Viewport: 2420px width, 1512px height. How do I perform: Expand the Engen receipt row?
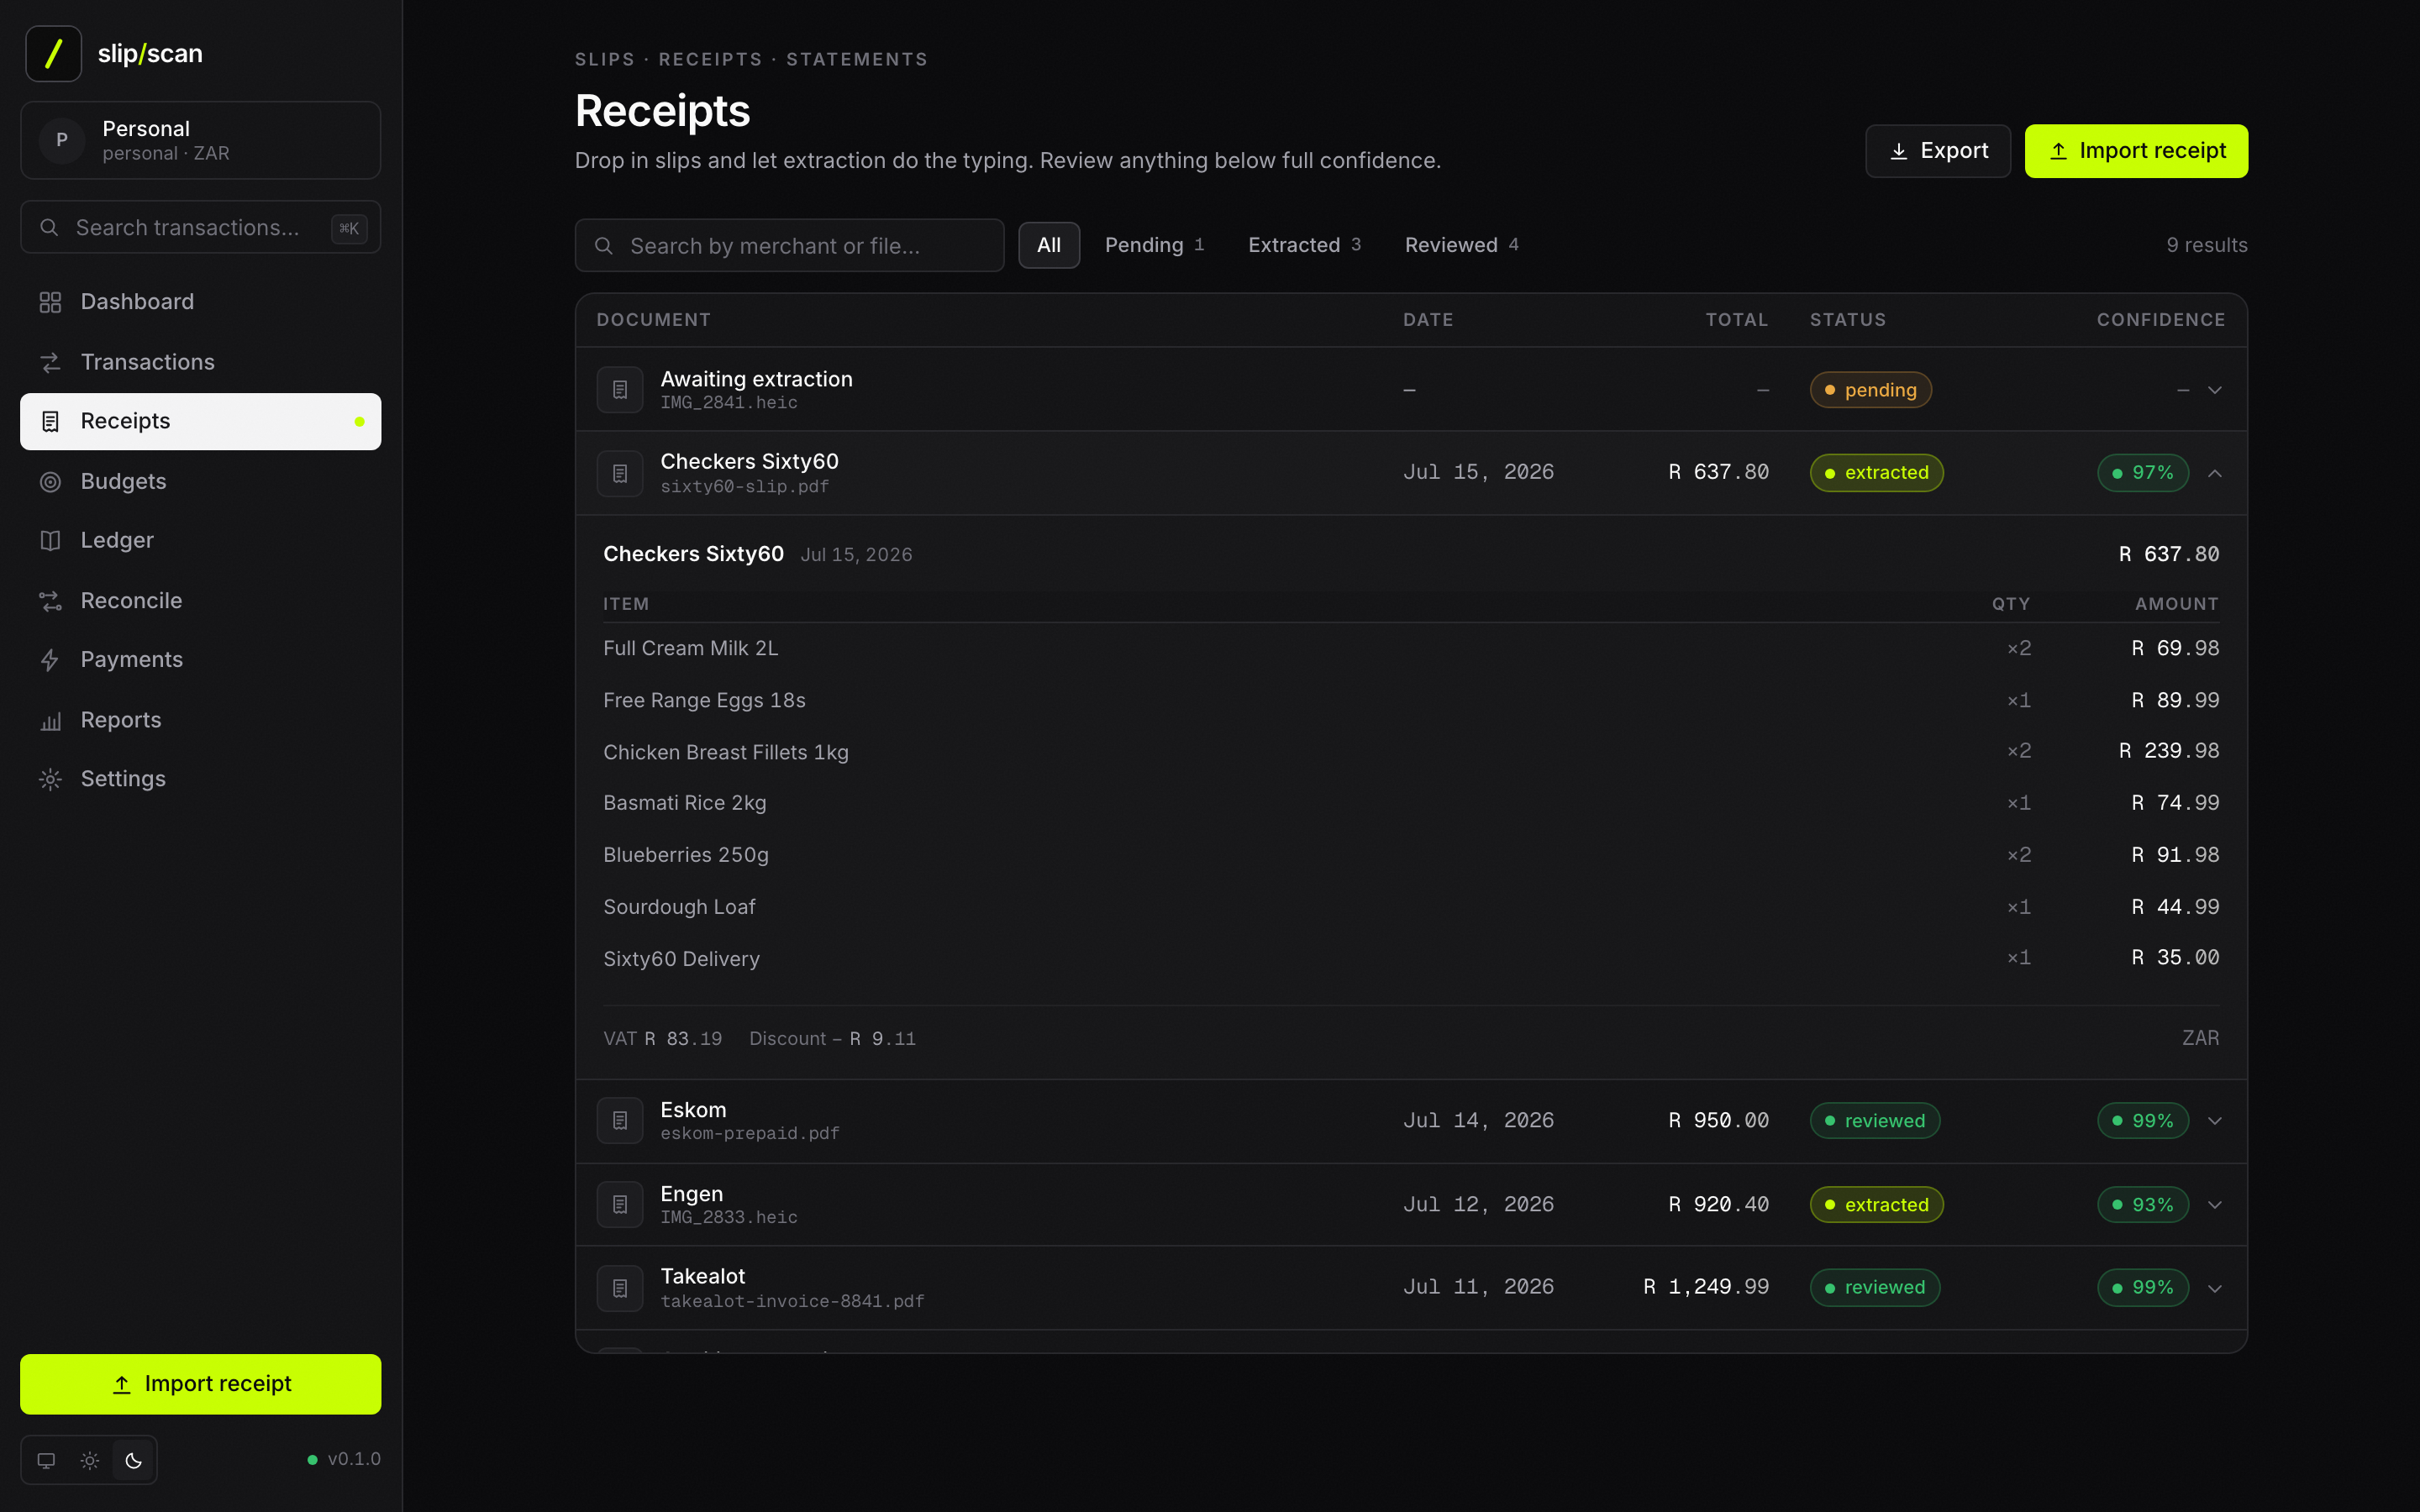(x=2215, y=1205)
